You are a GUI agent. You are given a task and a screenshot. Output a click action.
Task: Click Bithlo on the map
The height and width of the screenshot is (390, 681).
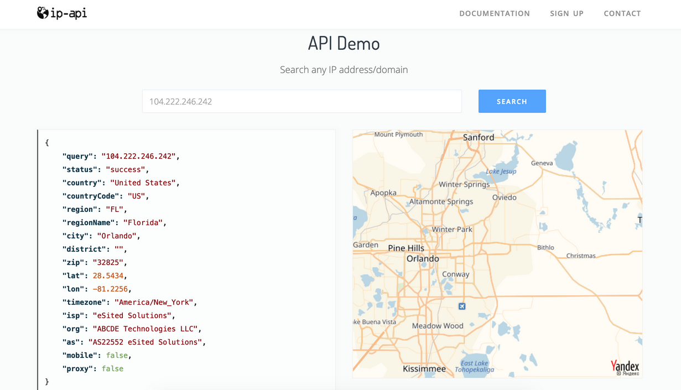545,247
